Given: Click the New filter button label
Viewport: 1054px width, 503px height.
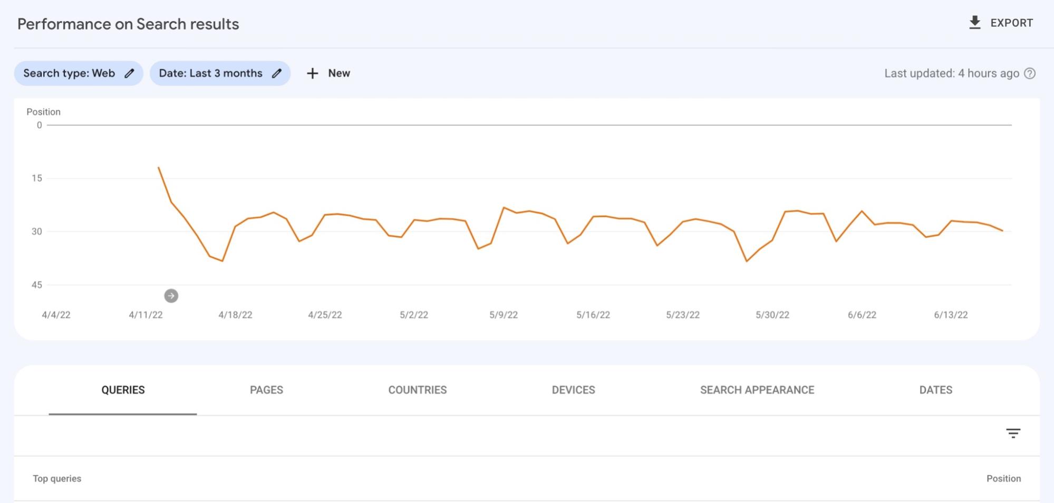Looking at the screenshot, I should [x=339, y=73].
